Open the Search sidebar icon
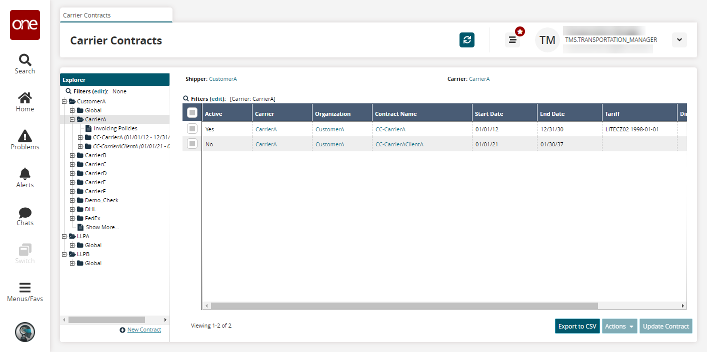This screenshot has height=352, width=707. tap(25, 63)
